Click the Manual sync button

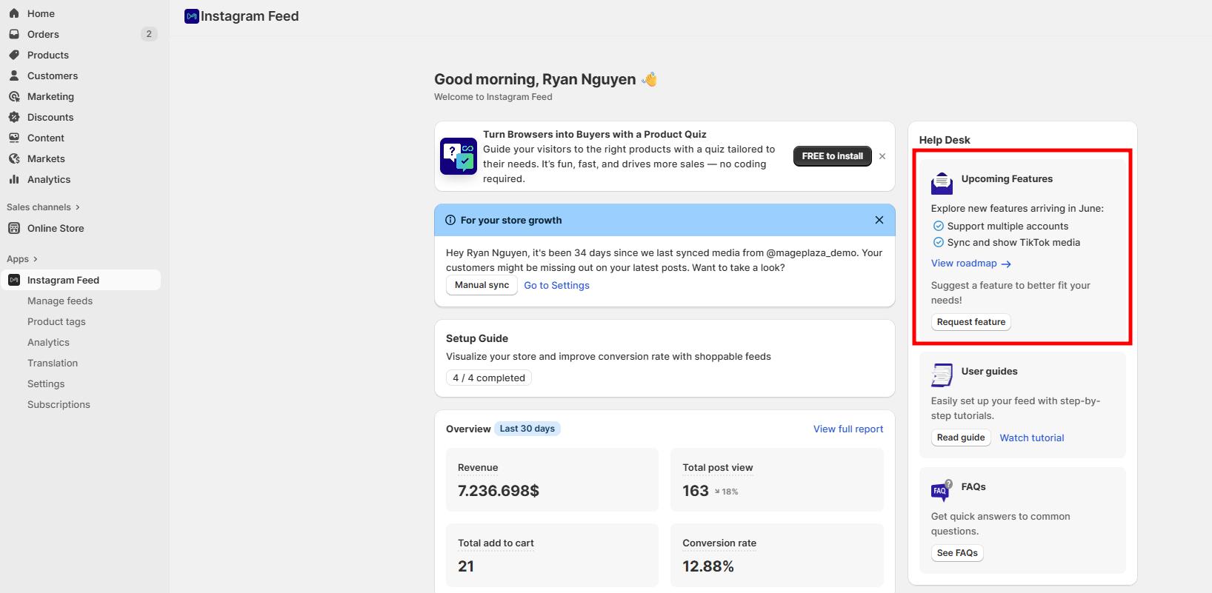(482, 285)
